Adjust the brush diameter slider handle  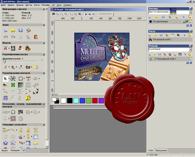(x=5, y=61)
